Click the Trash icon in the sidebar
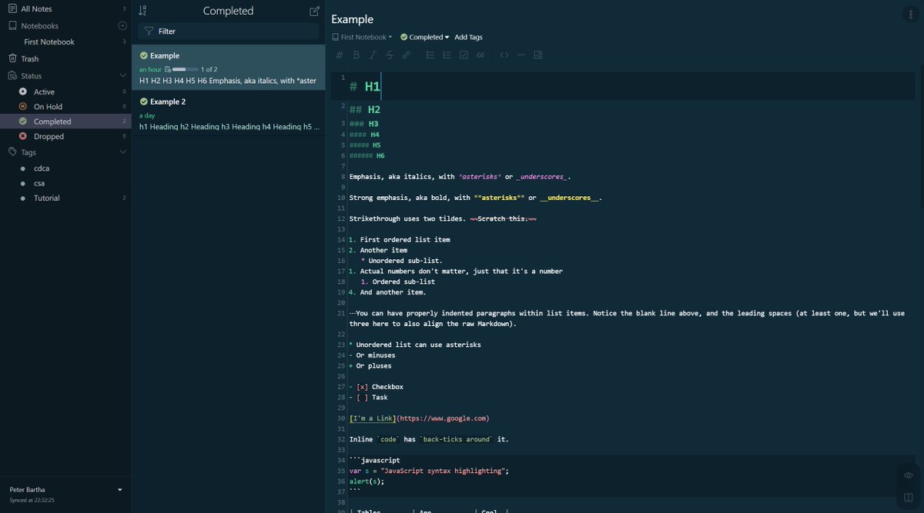924x513 pixels. (12, 58)
